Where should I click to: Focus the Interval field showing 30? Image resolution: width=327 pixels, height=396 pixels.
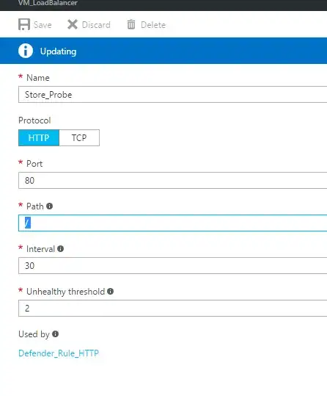point(173,266)
